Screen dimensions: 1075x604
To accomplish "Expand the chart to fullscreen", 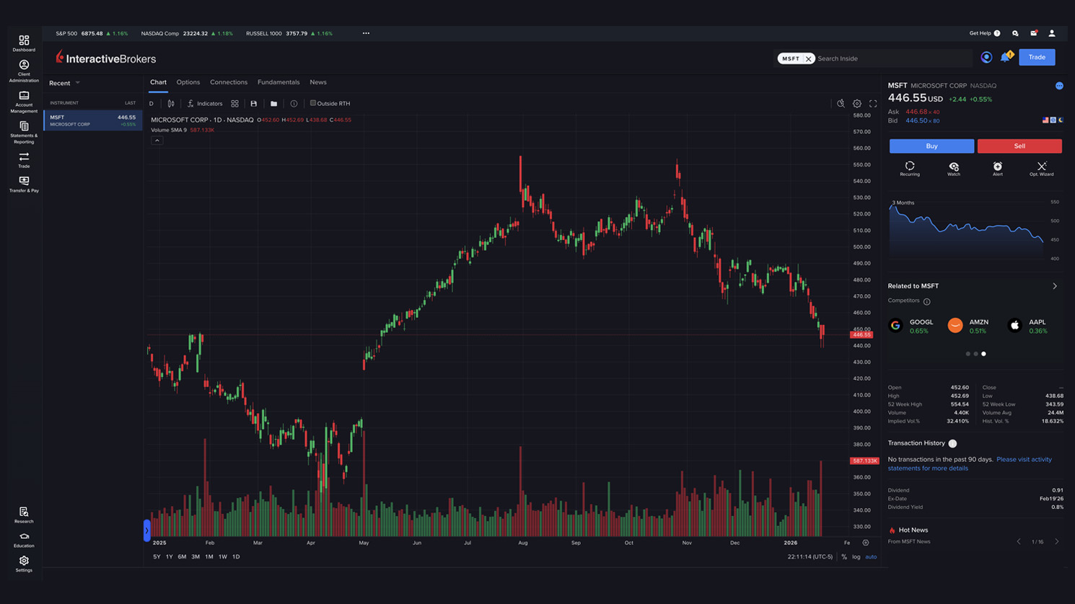I will pos(874,103).
